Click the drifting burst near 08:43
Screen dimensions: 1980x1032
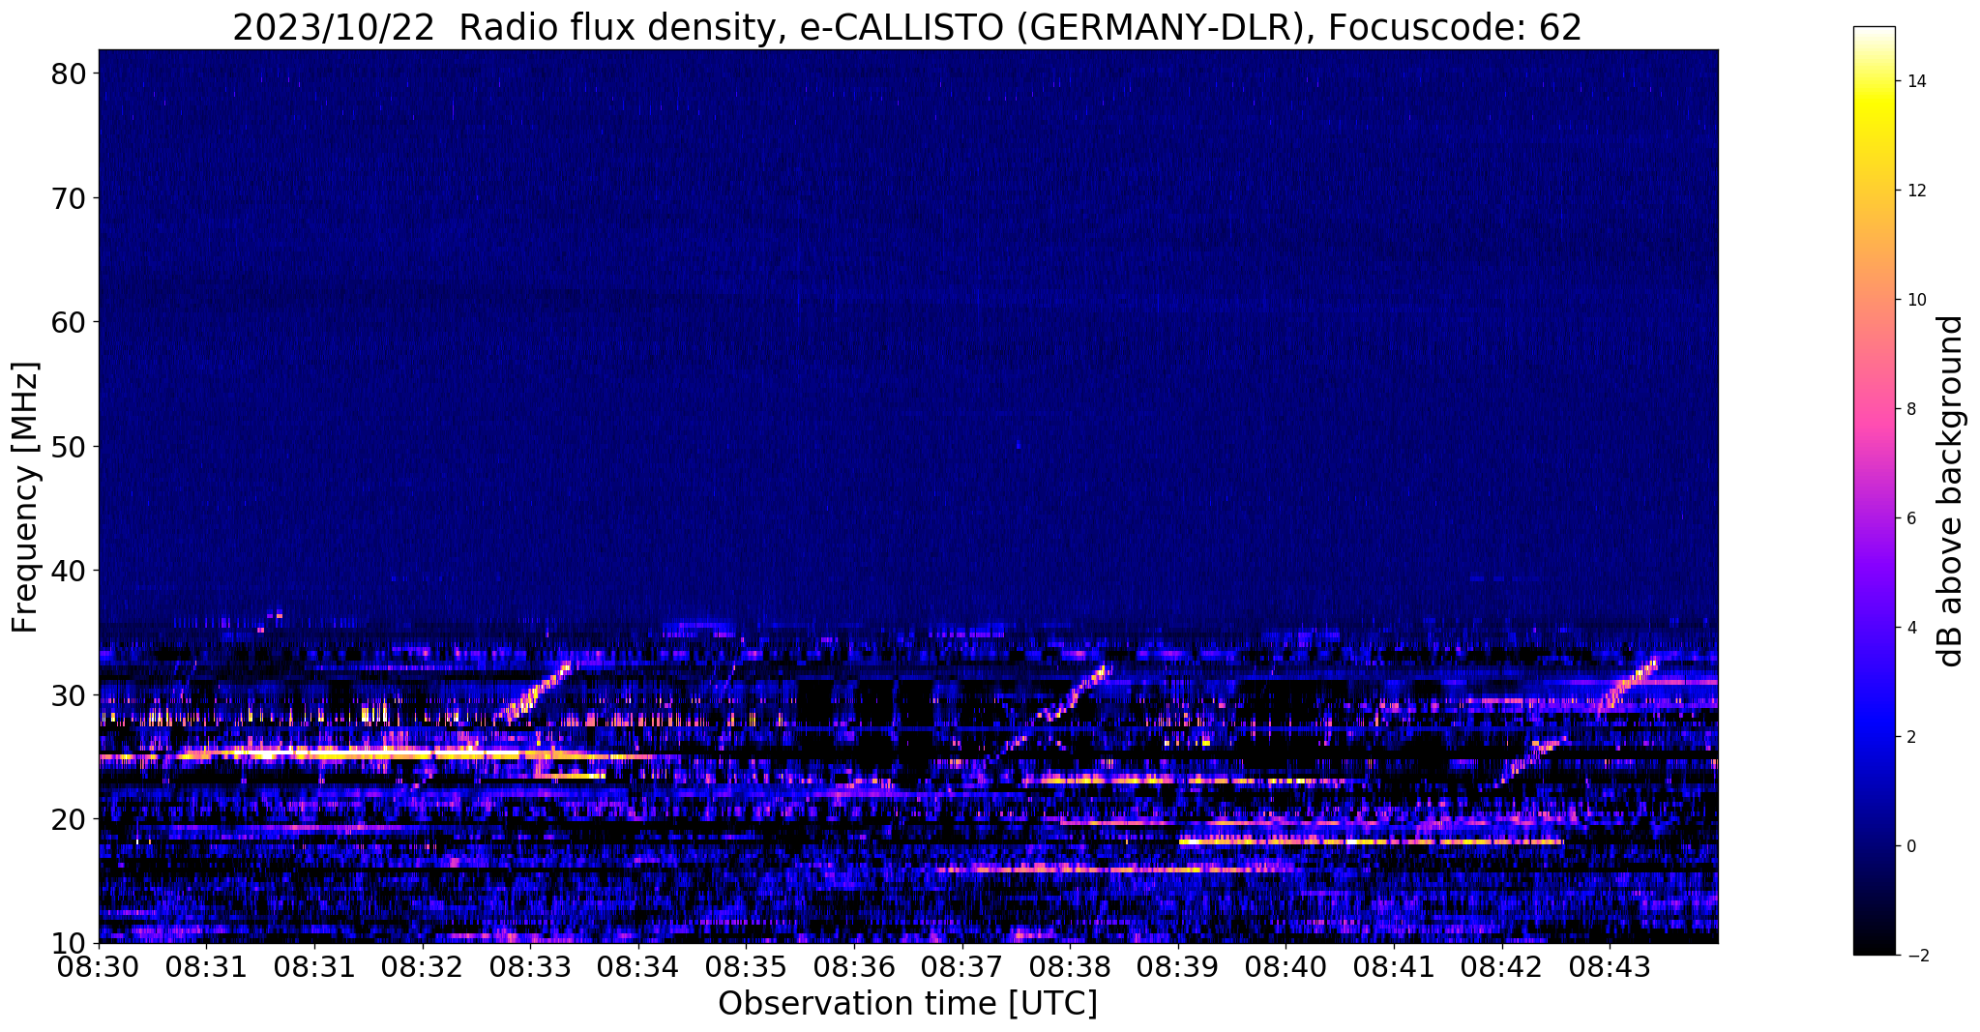[x=1628, y=686]
